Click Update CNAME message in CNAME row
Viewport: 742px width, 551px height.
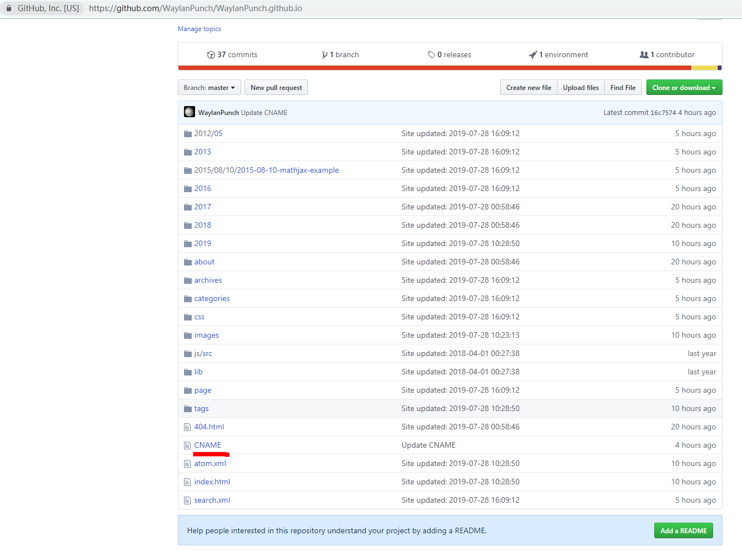coord(429,445)
